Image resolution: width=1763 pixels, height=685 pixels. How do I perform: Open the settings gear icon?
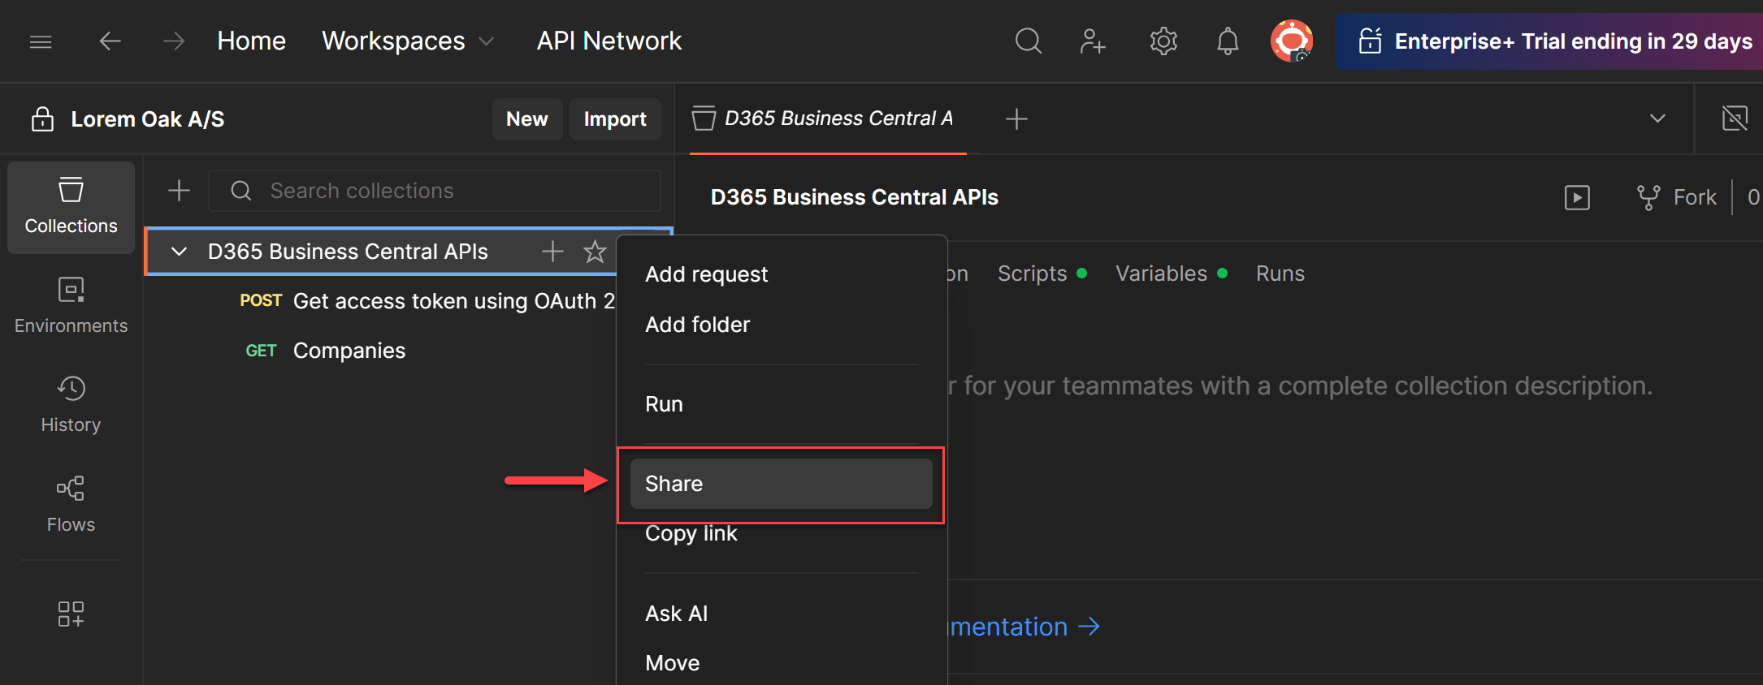click(1163, 41)
